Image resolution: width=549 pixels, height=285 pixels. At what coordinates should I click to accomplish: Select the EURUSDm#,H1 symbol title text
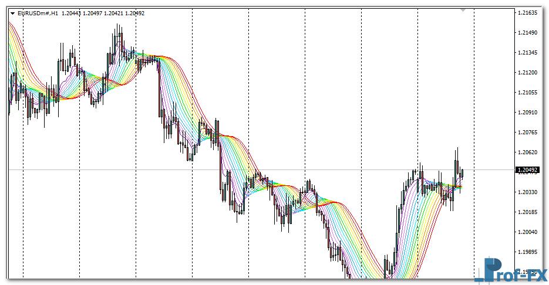coord(38,13)
